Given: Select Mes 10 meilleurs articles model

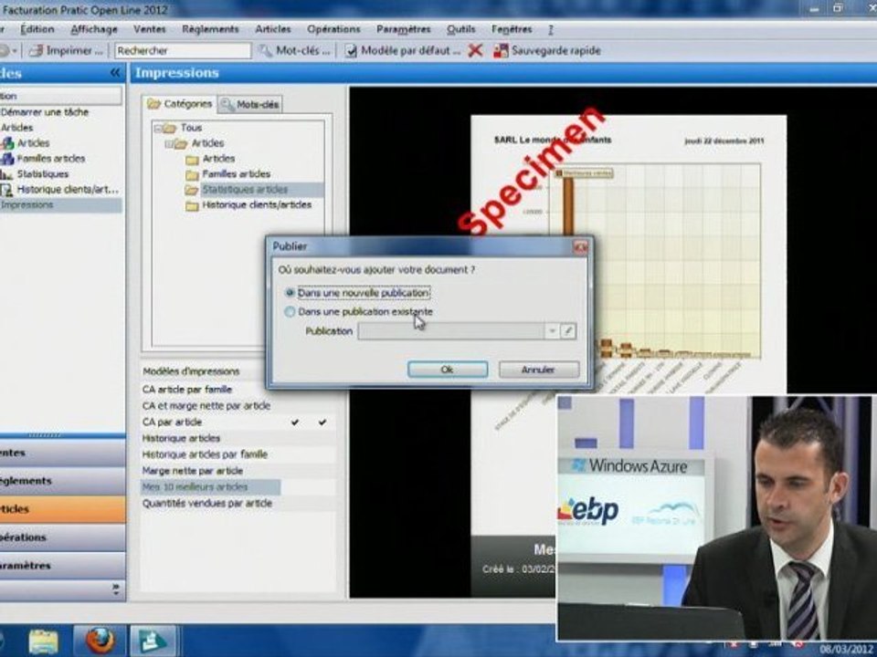Looking at the screenshot, I should (x=210, y=487).
